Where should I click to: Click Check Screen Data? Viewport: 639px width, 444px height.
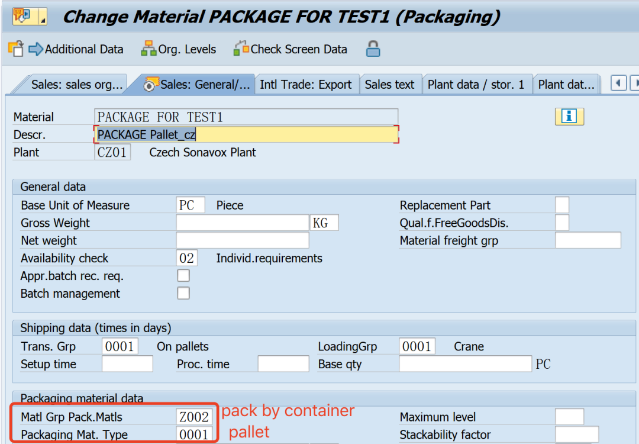(290, 49)
